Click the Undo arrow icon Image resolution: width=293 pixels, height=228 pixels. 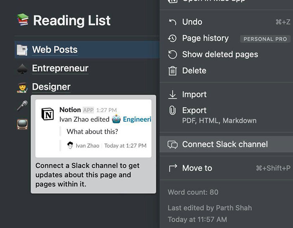click(x=172, y=22)
